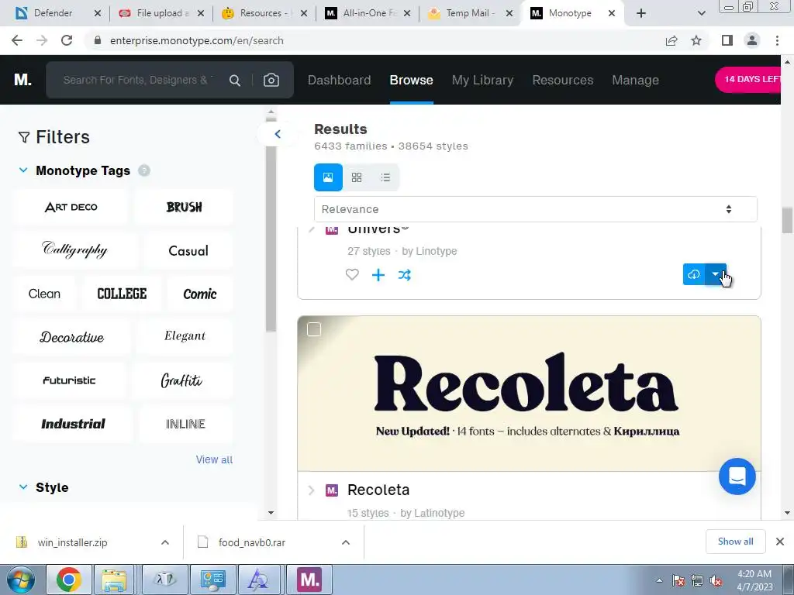Go back to the previous page
This screenshot has width=794, height=595.
[x=17, y=40]
